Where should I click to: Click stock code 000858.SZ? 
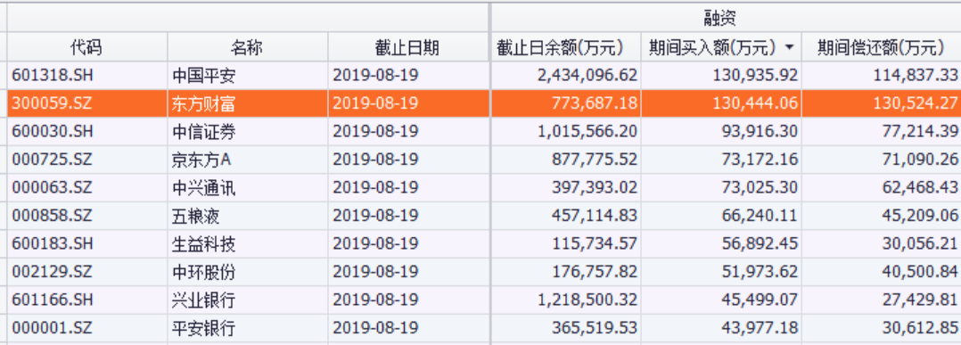(x=52, y=216)
